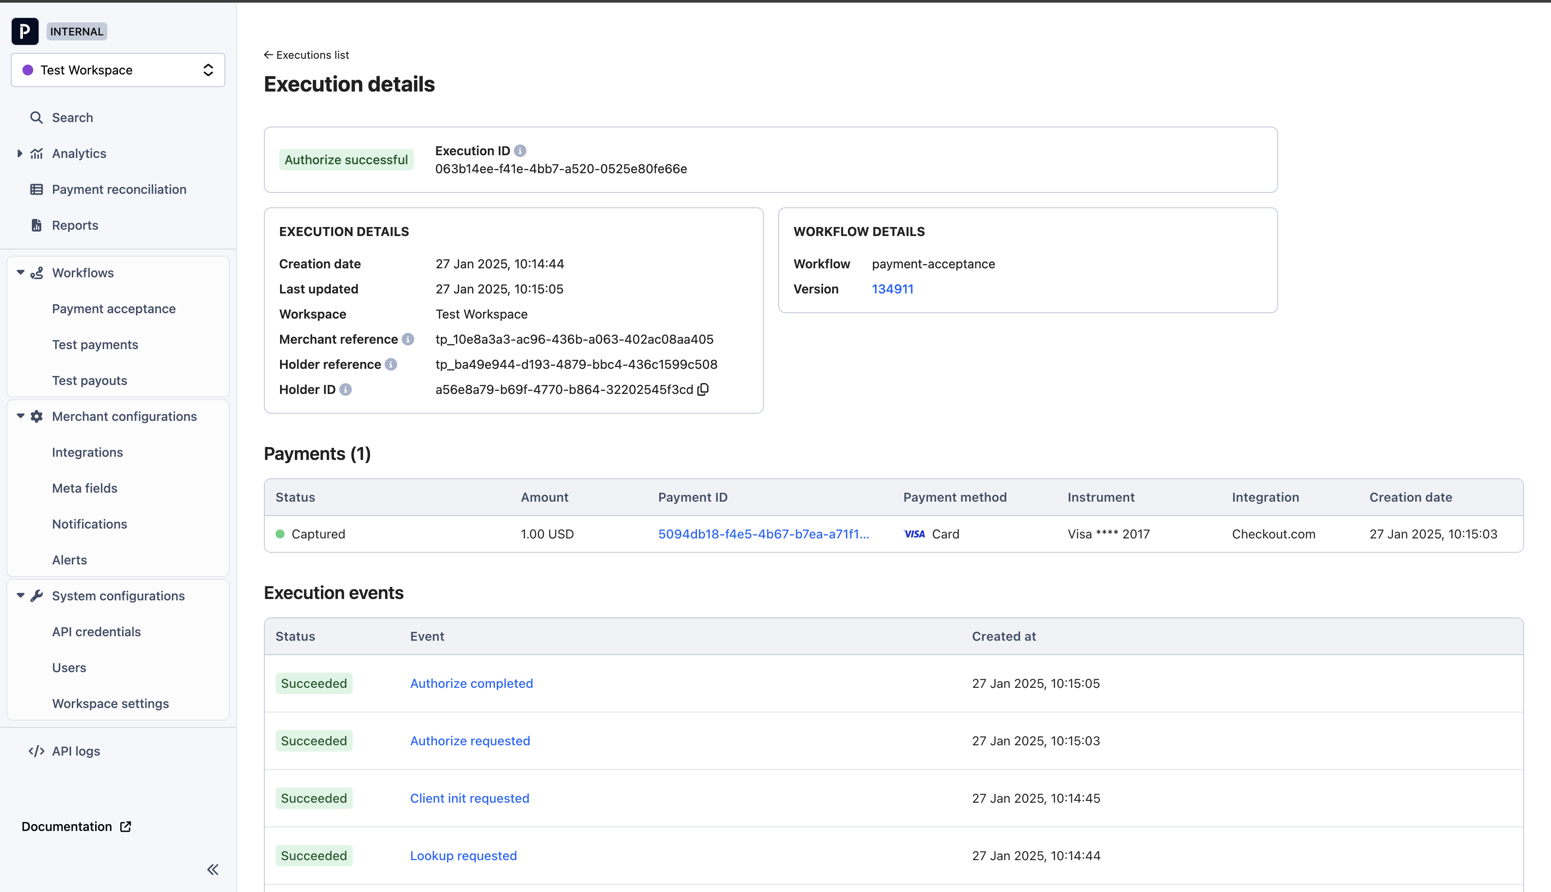Open payment ID 5094db18 link

(763, 534)
